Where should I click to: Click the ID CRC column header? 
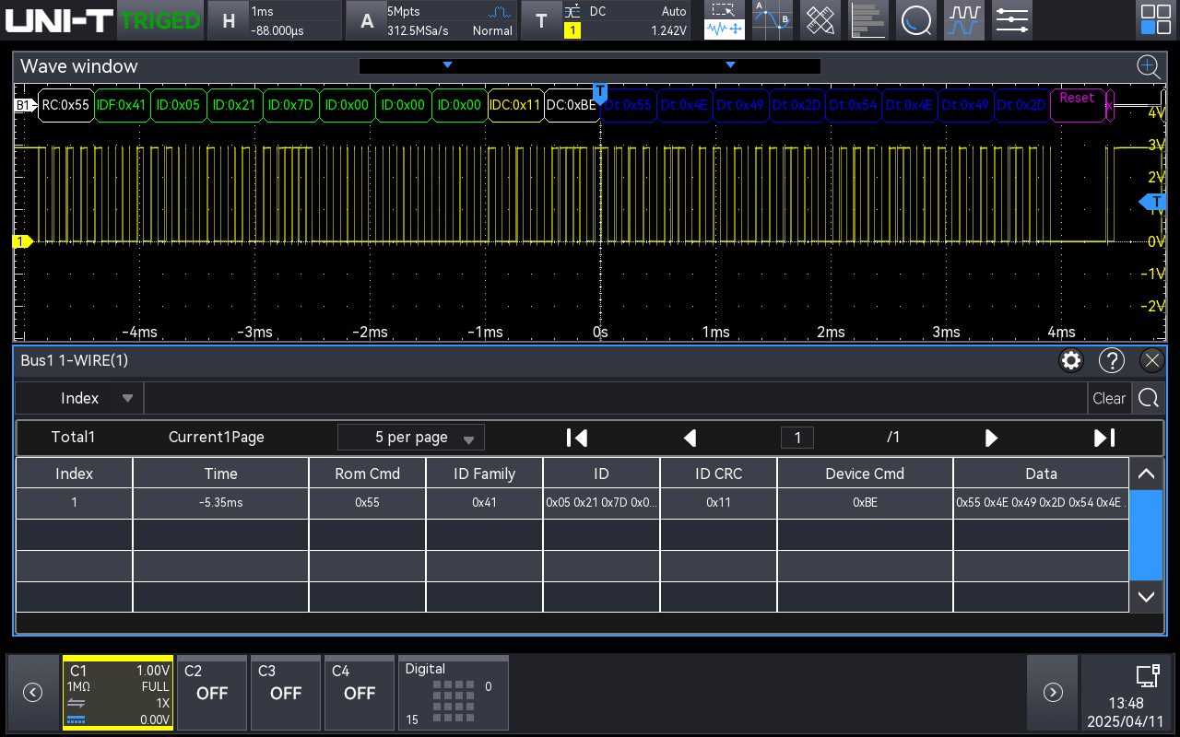[x=718, y=474]
